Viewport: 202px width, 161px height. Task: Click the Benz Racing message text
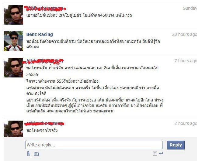[93, 44]
